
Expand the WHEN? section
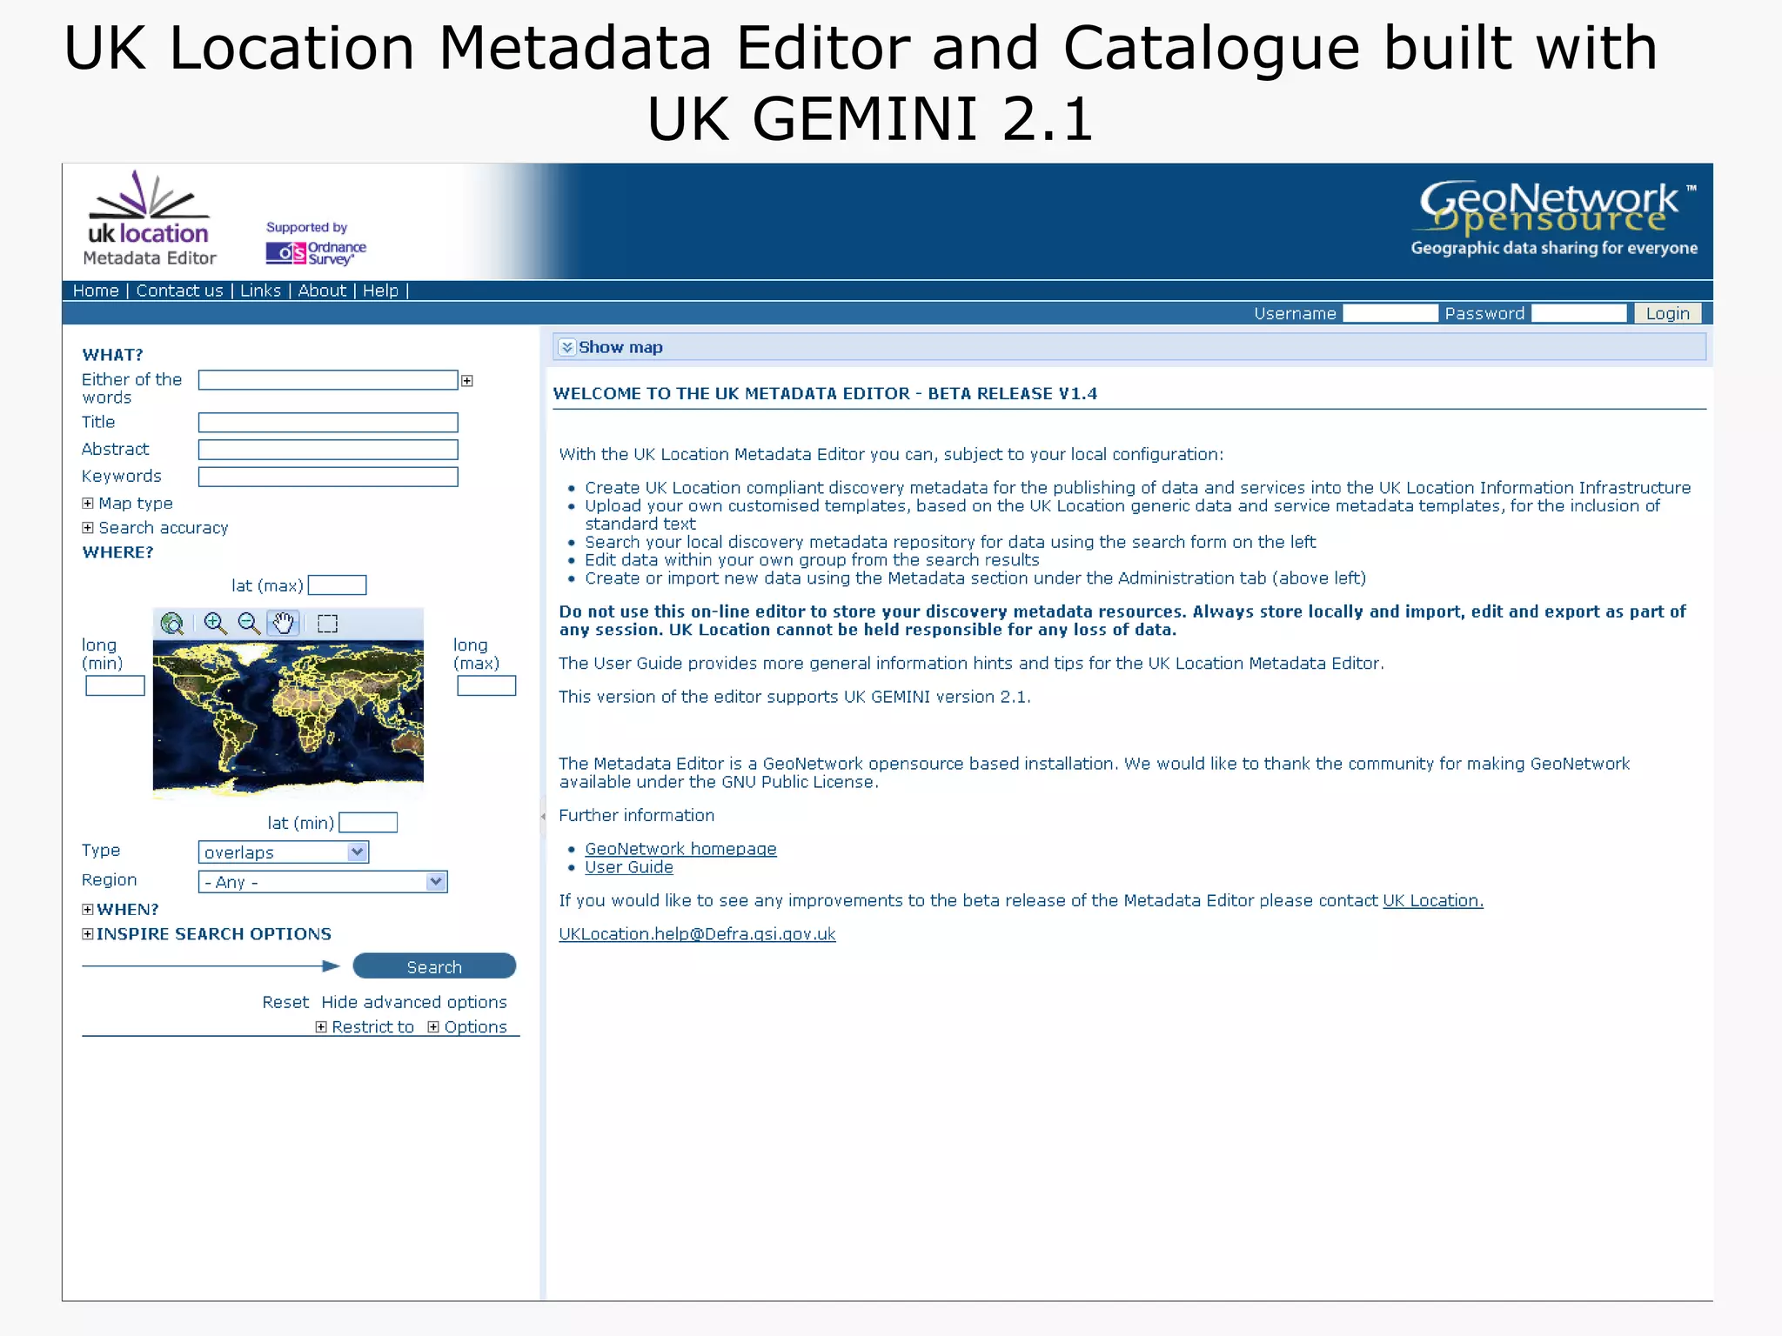(x=87, y=909)
